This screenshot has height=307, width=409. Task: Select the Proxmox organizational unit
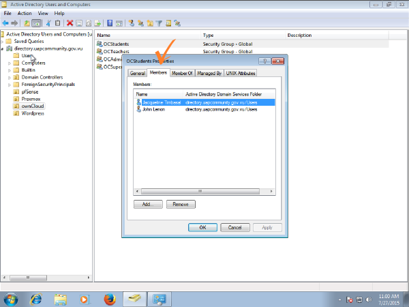click(x=27, y=99)
